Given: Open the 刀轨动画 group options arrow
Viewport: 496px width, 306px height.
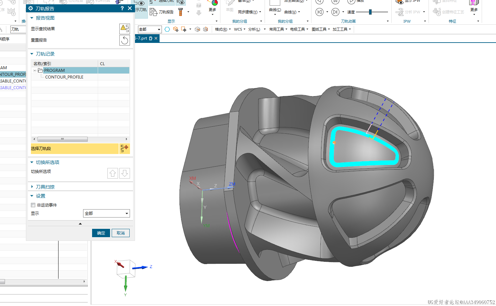Looking at the screenshot, I should point(388,21).
